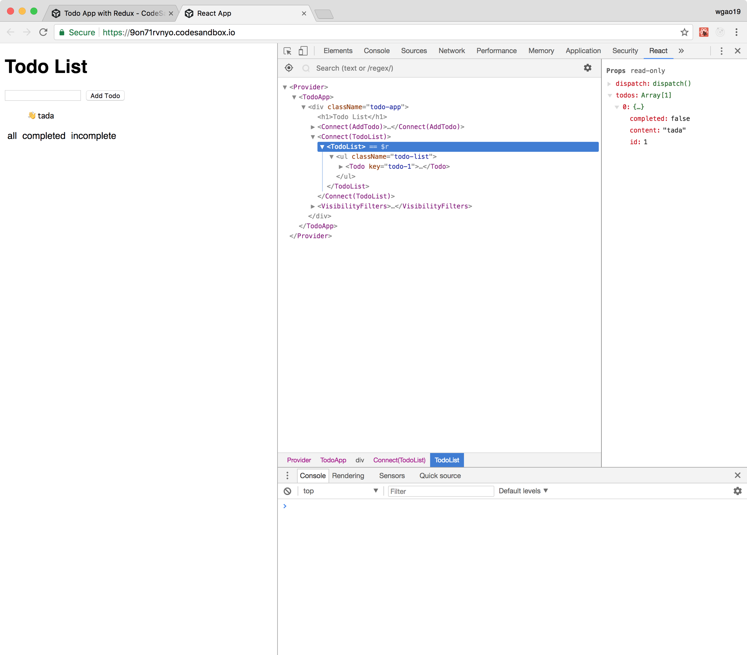This screenshot has height=655, width=747.
Task: Open the top context dropdown
Action: pyautogui.click(x=340, y=491)
